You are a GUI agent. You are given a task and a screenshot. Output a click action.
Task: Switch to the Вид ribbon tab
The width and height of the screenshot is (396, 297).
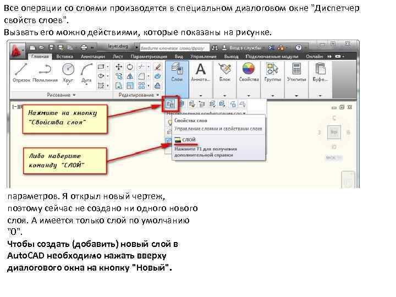pyautogui.click(x=179, y=56)
